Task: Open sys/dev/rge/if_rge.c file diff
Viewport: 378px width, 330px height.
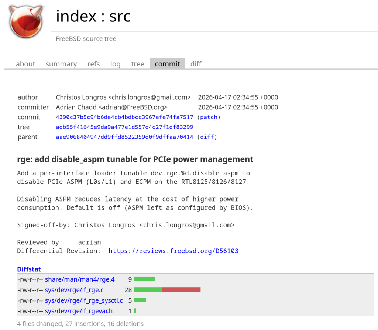Action: pyautogui.click(x=74, y=290)
